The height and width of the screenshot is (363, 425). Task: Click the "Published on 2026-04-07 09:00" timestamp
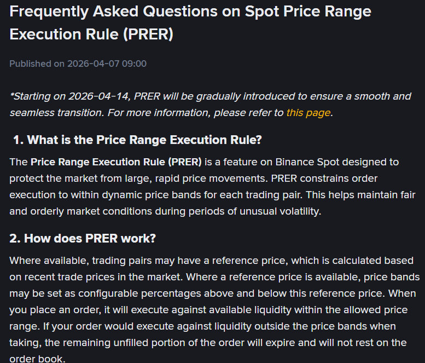point(78,64)
